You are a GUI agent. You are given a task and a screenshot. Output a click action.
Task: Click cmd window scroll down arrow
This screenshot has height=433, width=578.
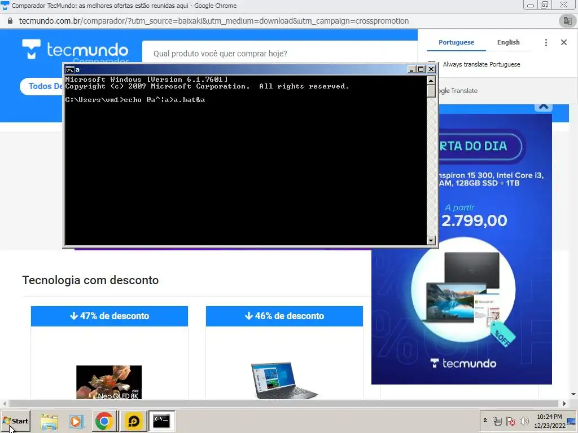pyautogui.click(x=431, y=240)
